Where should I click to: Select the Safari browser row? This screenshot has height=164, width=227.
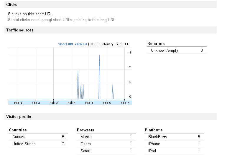click(106, 151)
